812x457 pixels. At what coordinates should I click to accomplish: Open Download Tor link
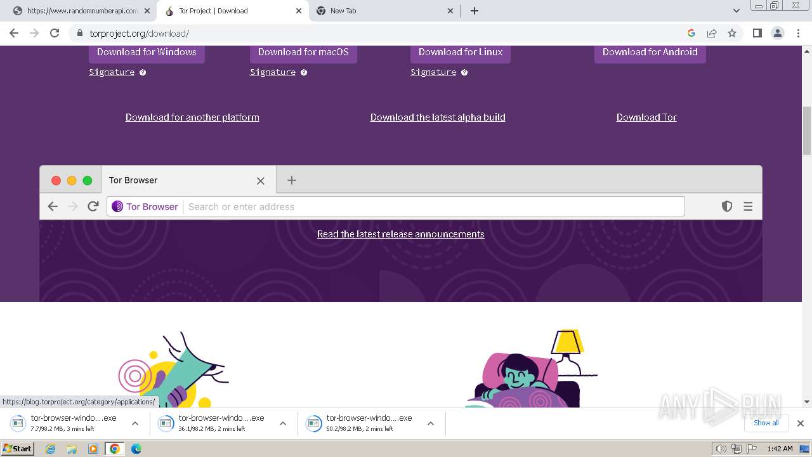click(646, 117)
